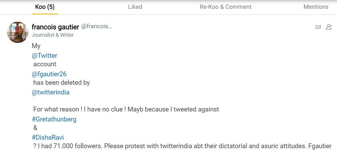
Task: Click the #DishaRavi hashtag
Action: pyautogui.click(x=48, y=137)
